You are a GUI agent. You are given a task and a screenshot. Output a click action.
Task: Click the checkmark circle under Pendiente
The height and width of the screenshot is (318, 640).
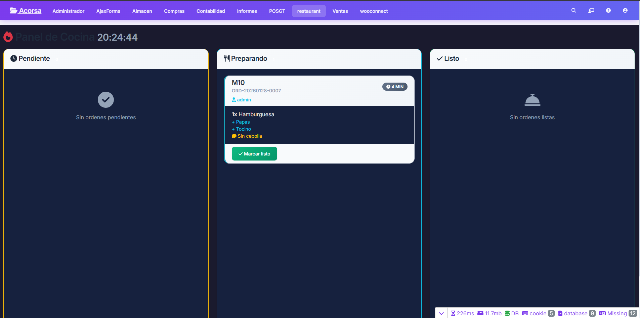click(106, 100)
